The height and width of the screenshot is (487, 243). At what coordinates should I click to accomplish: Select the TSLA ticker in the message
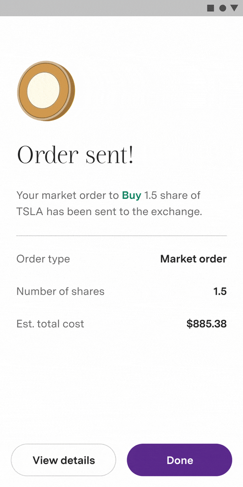[30, 212]
